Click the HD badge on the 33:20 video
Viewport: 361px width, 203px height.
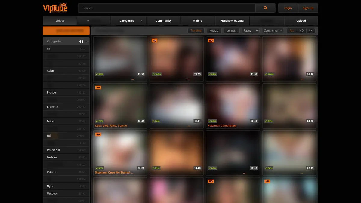(x=98, y=134)
